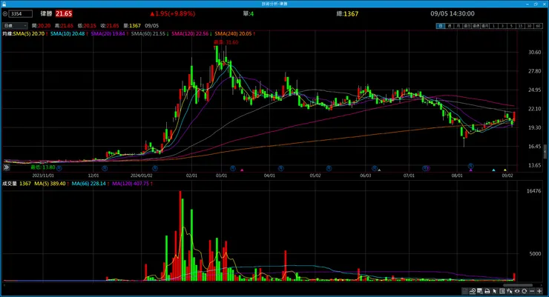Select the 5-minute chart interval

(x=512, y=26)
